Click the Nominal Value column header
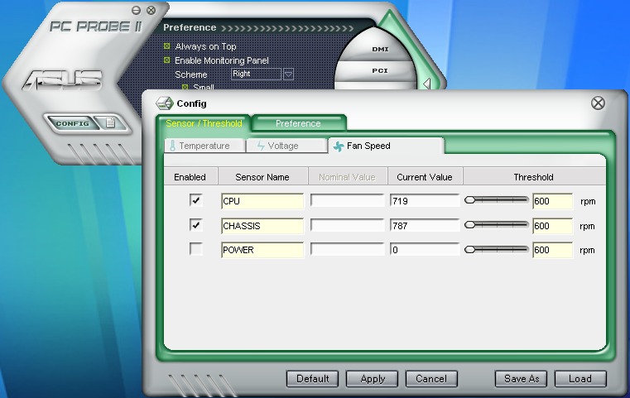Image resolution: width=630 pixels, height=398 pixels. [x=347, y=177]
